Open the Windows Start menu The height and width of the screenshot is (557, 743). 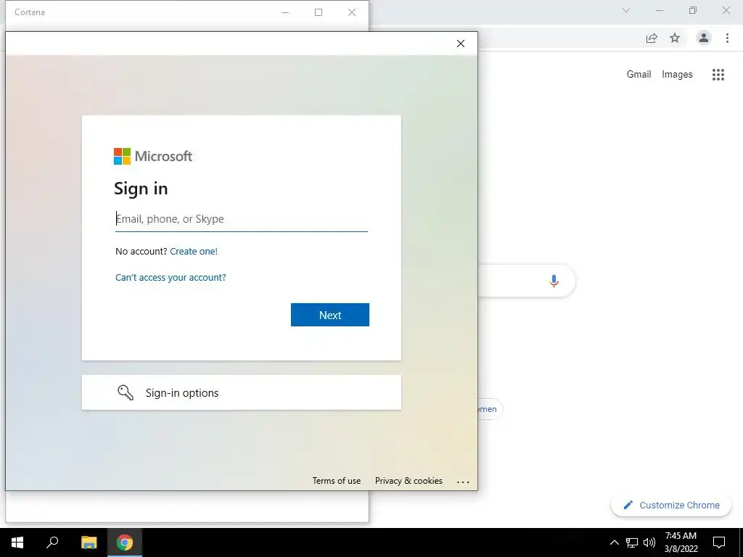pos(17,542)
